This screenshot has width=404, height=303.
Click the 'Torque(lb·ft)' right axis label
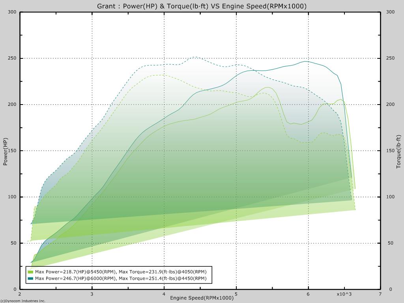pyautogui.click(x=398, y=151)
